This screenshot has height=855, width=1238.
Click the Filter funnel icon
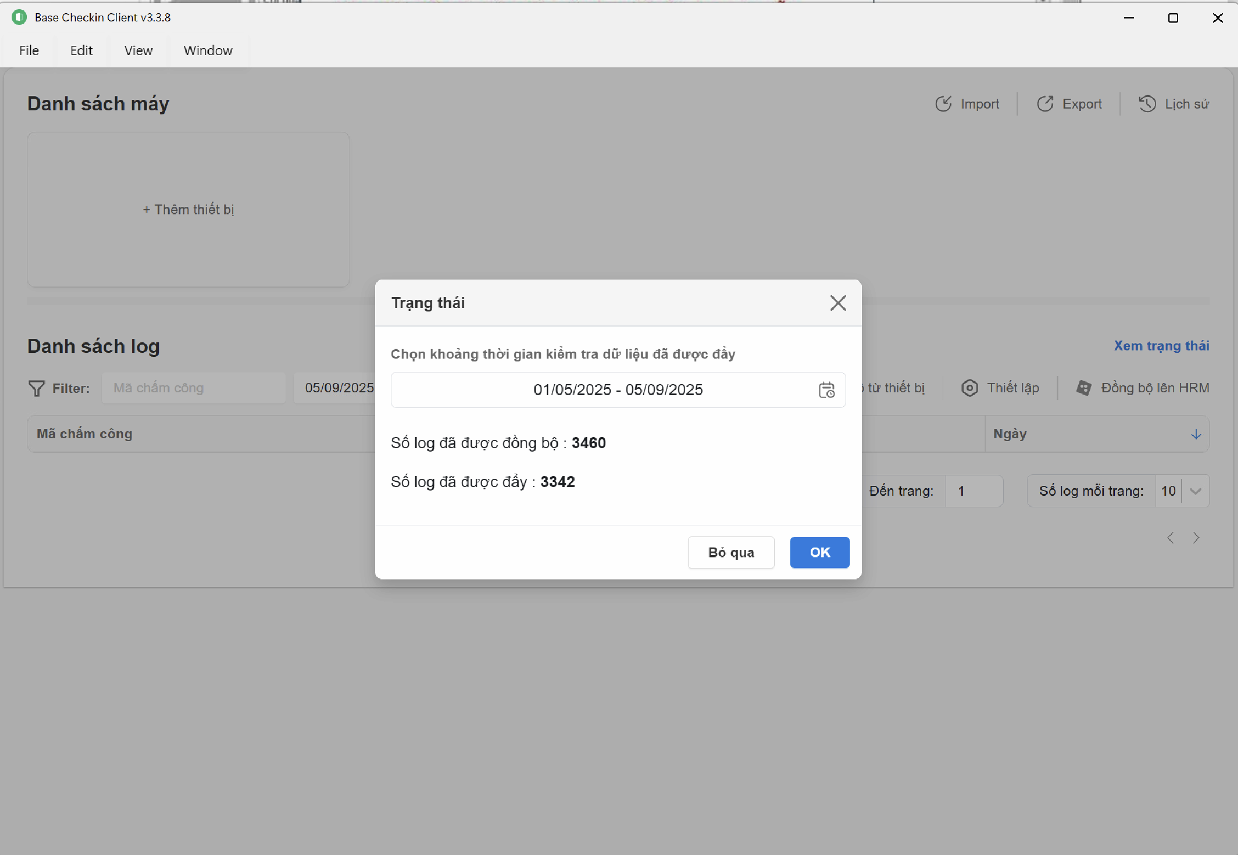click(x=36, y=389)
